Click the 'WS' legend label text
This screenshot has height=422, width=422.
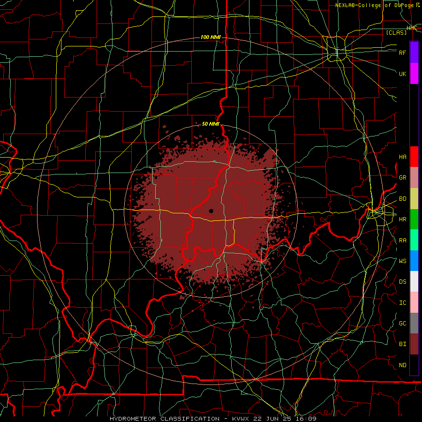[403, 261]
